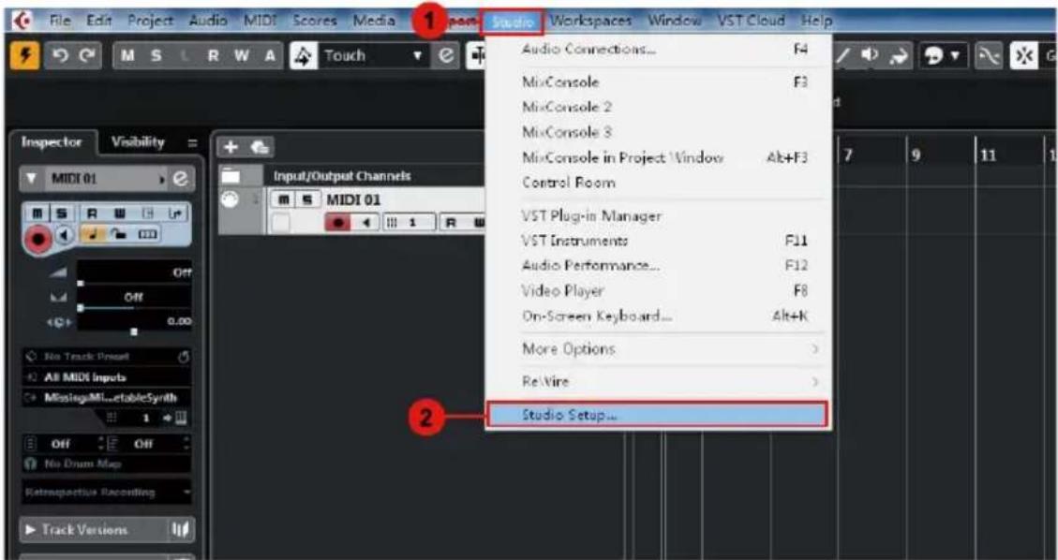This screenshot has width=1058, height=560.
Task: Choose MixConsole 2 in the Studio menu
Action: [658, 107]
